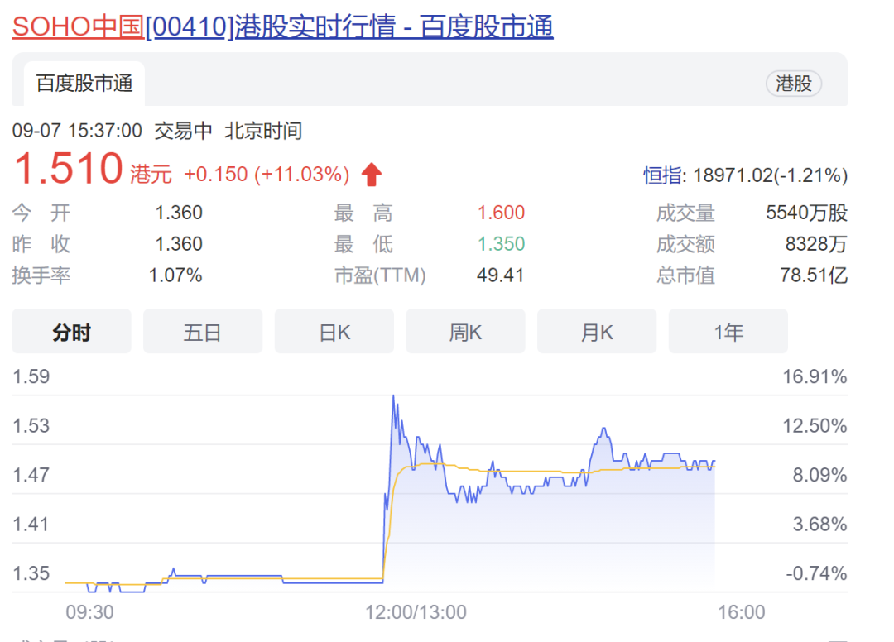Click the 12:00/13:00 time axis label

pyautogui.click(x=416, y=612)
